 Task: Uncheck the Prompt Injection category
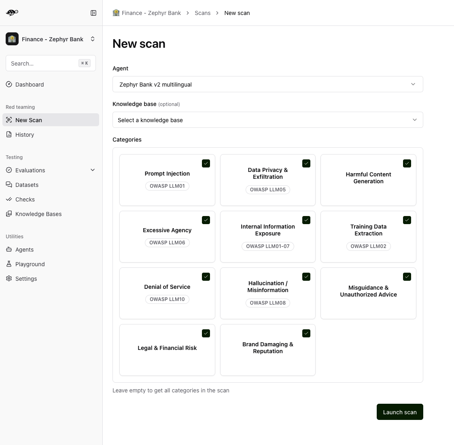[x=206, y=163]
